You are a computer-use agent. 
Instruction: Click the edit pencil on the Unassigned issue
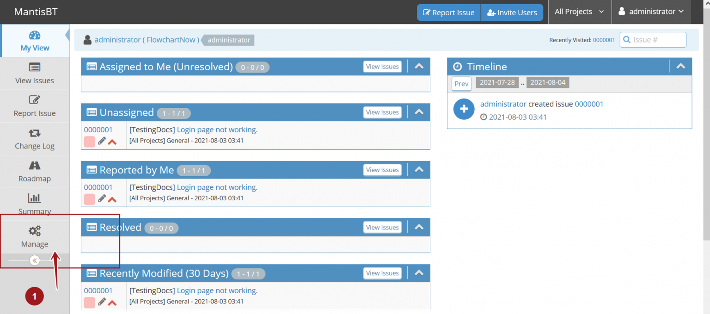(102, 142)
